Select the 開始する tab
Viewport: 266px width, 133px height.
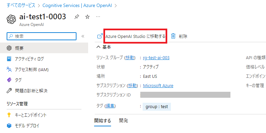pyautogui.click(x=102, y=121)
